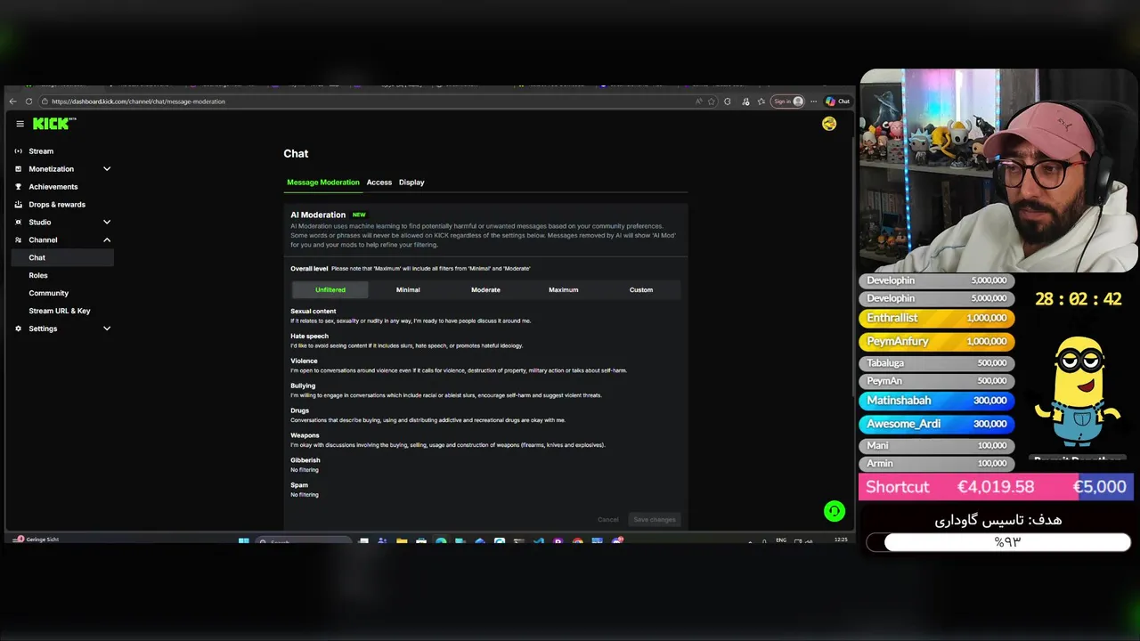
Task: Click the Gibberish heading
Action: point(305,460)
